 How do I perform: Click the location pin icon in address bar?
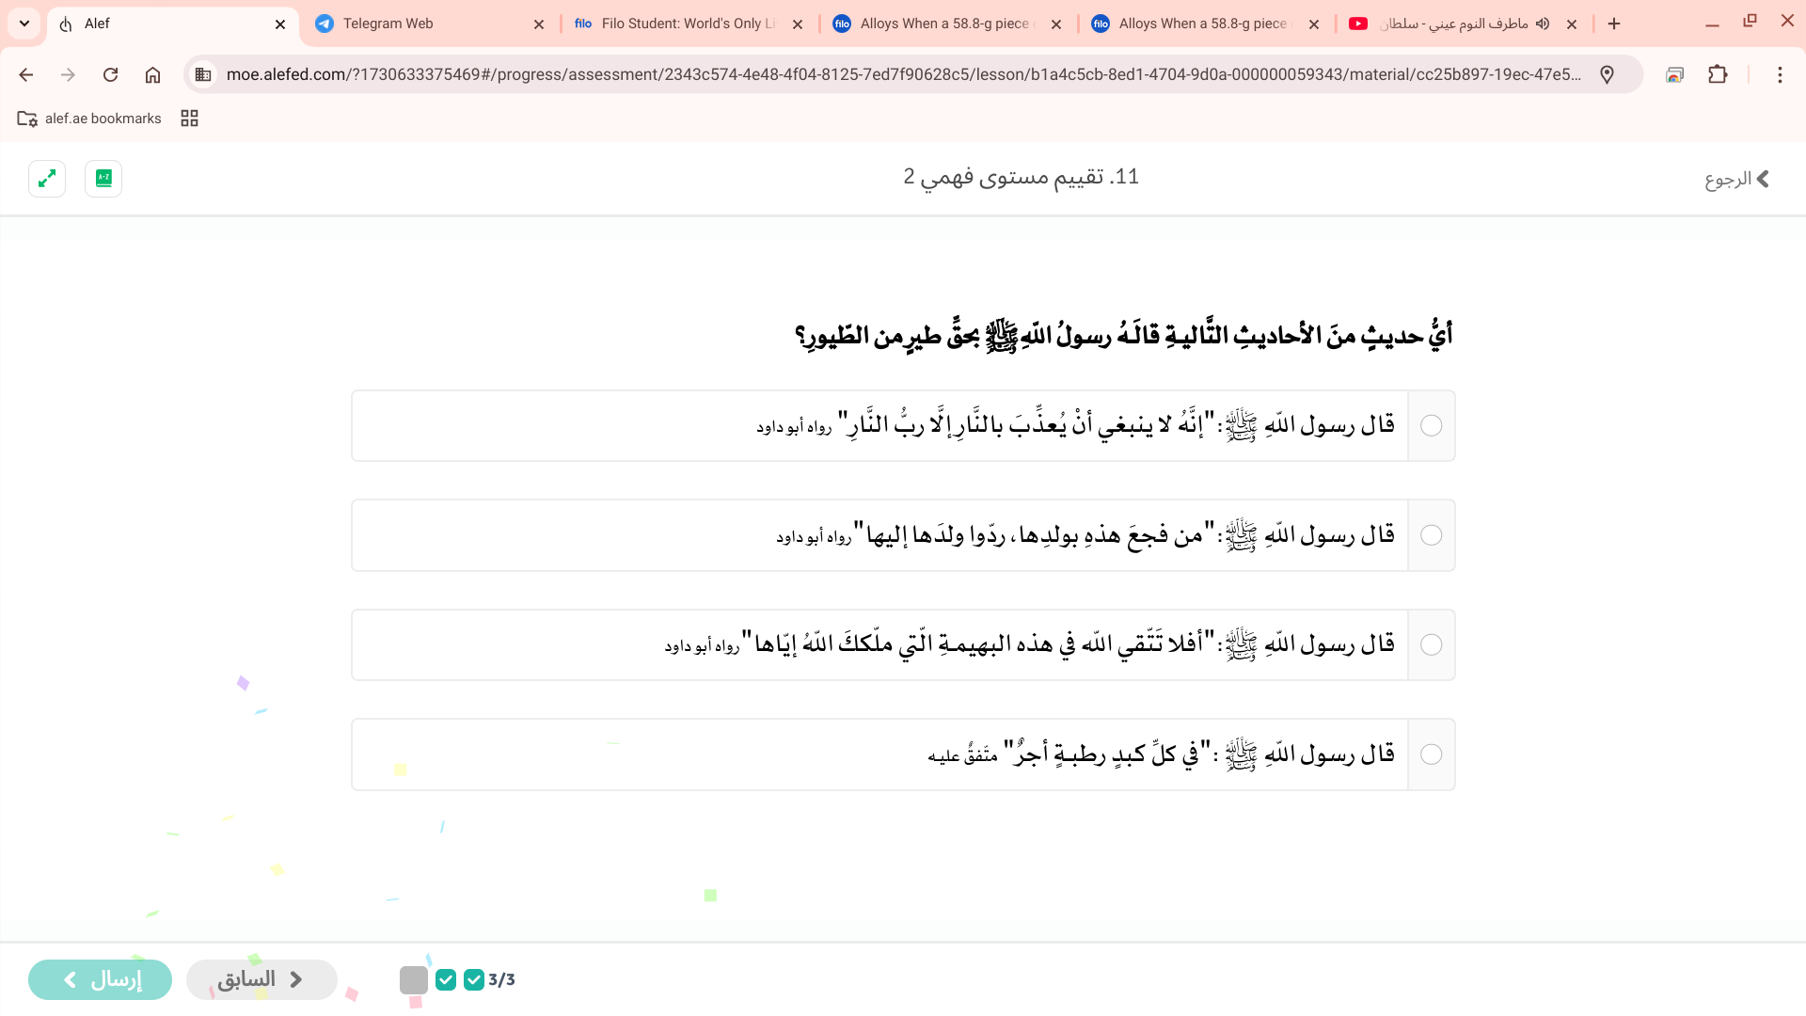[1607, 74]
